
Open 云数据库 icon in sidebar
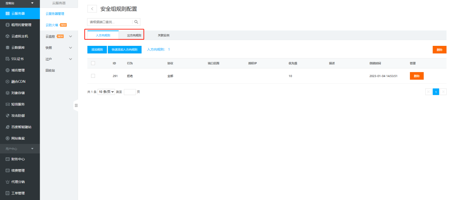click(x=8, y=47)
